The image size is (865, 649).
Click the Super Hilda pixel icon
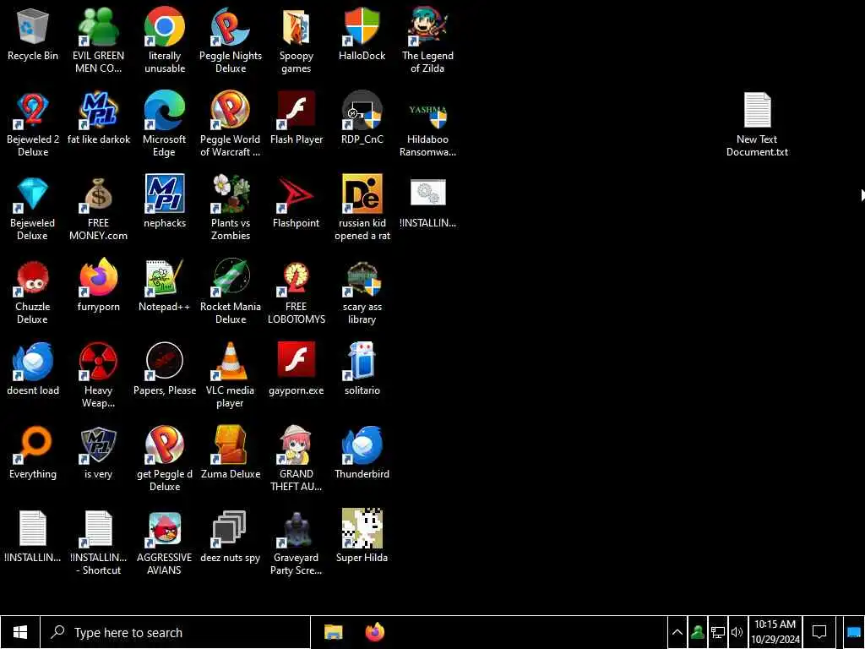[362, 536]
